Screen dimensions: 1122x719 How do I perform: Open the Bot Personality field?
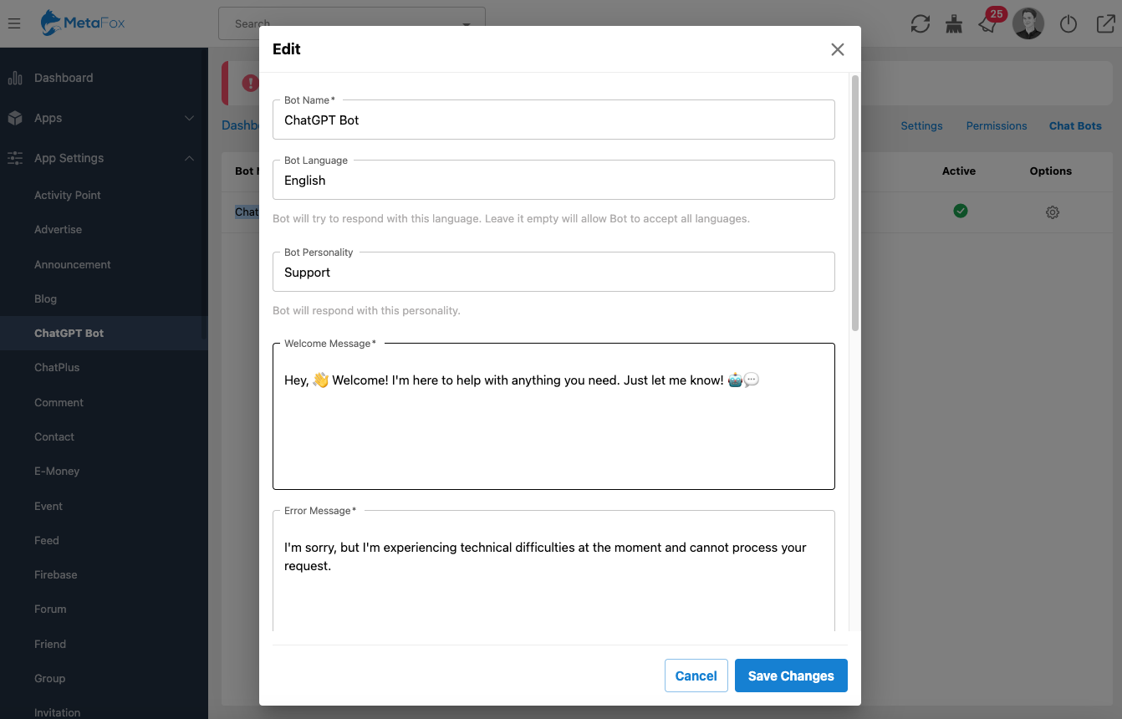coord(553,272)
